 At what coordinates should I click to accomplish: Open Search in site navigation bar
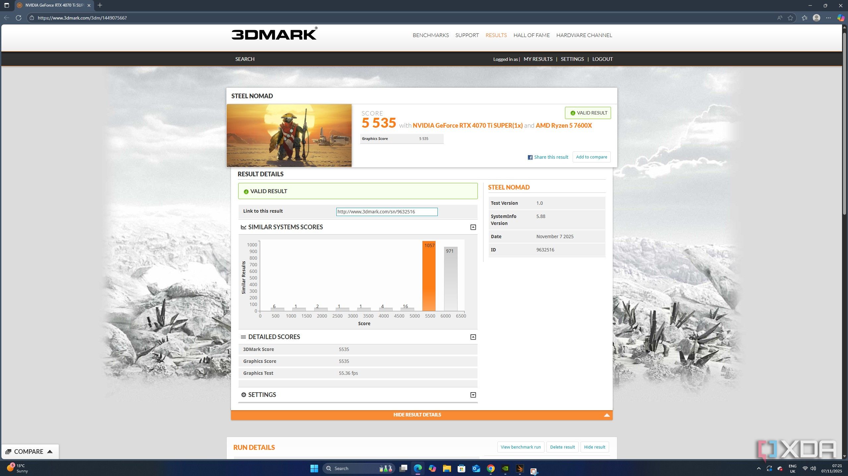245,59
